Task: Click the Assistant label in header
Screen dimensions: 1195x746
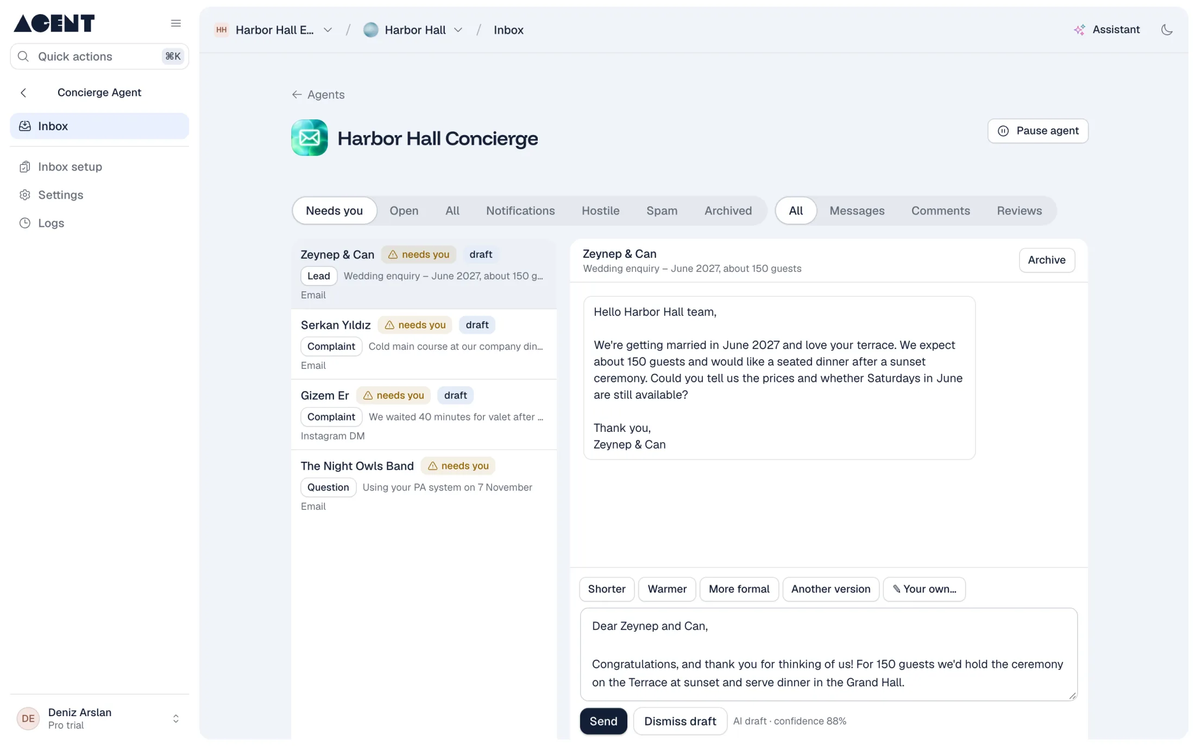Action: [x=1116, y=30]
